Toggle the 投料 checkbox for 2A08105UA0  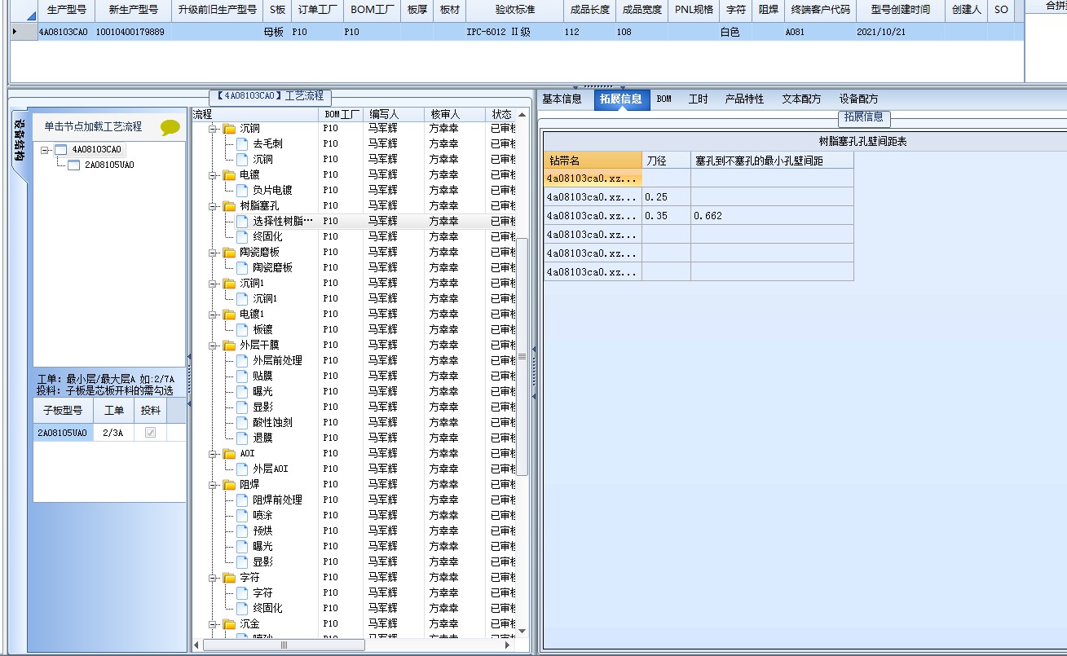point(150,433)
